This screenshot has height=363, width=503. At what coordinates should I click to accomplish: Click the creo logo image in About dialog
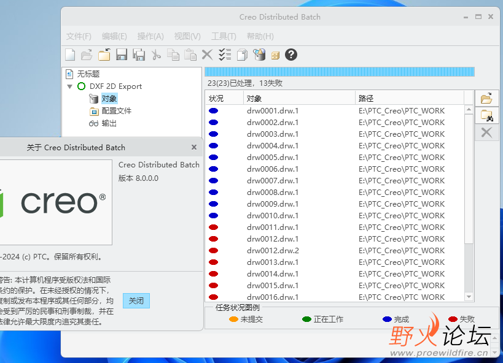[x=56, y=202]
